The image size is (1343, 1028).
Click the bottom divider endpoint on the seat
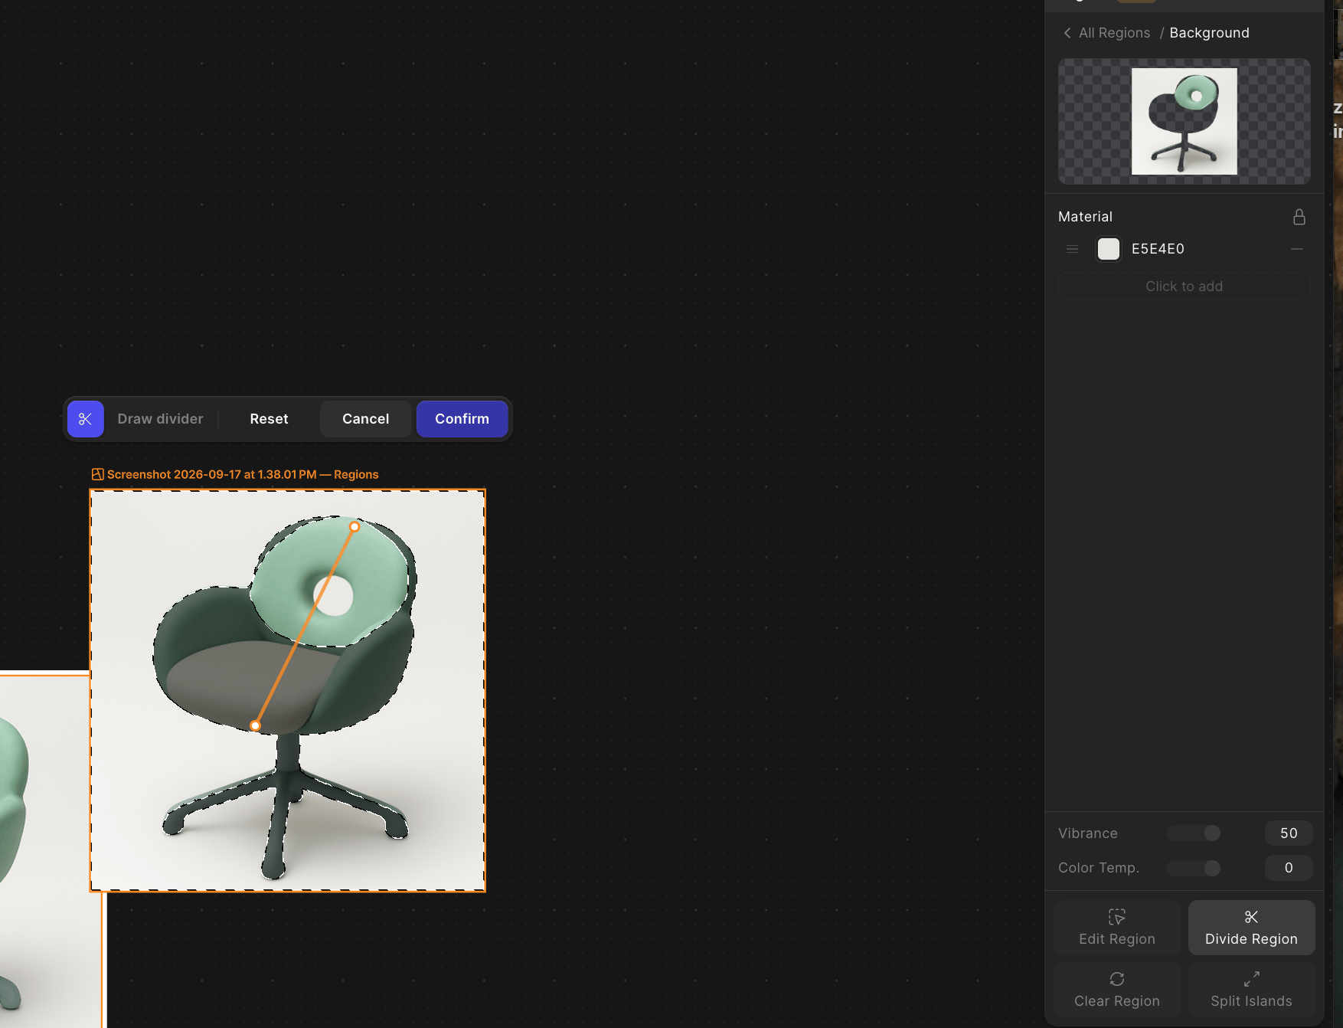click(x=256, y=725)
